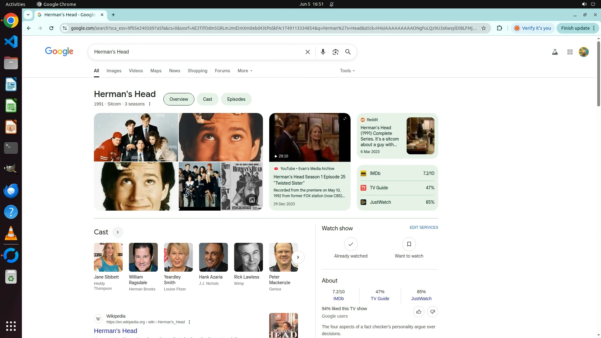Click the EDIT SERVICES link

(x=424, y=228)
